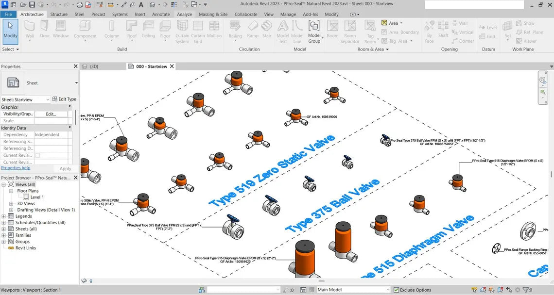This screenshot has width=554, height=295.
Task: Select the Room Separator tool
Action: pyautogui.click(x=350, y=32)
